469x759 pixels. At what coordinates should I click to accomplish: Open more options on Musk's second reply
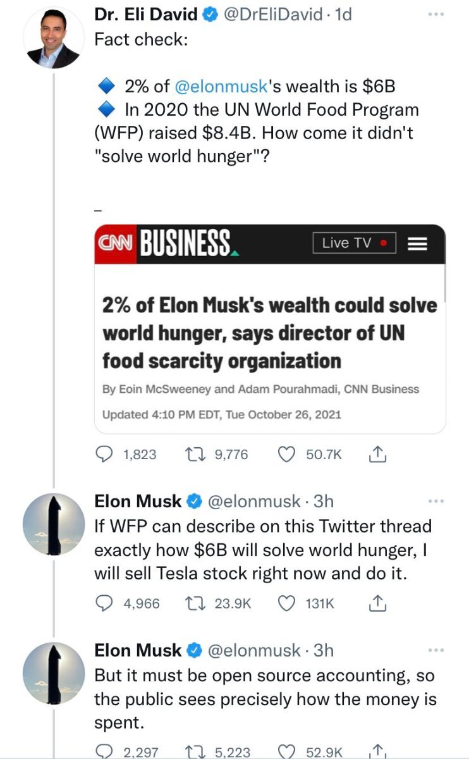coord(436,650)
